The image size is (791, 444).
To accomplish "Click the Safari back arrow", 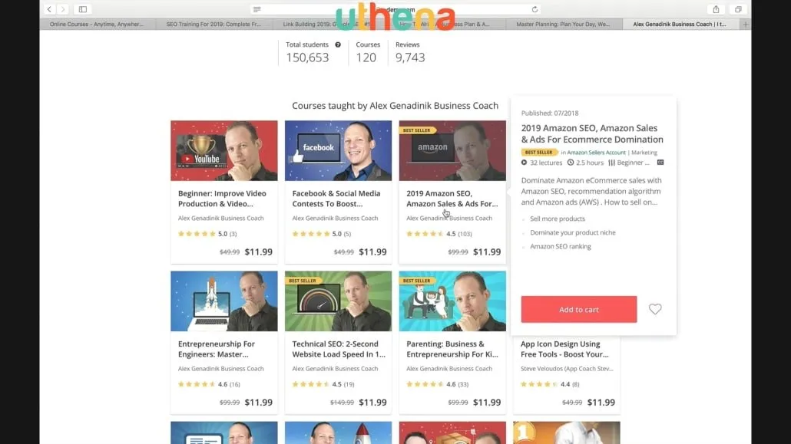I will 49,9.
